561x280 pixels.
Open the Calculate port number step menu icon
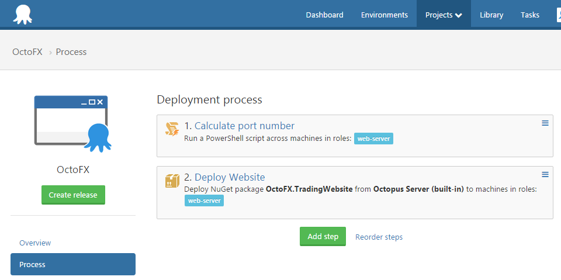coord(545,123)
